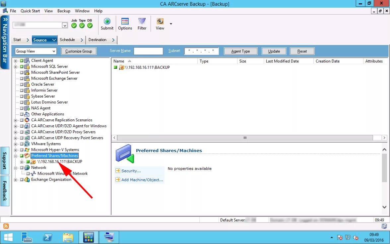Toggle the \\192.168.16.111\BACKUP tree checkbox
390x244 pixels.
28,162
